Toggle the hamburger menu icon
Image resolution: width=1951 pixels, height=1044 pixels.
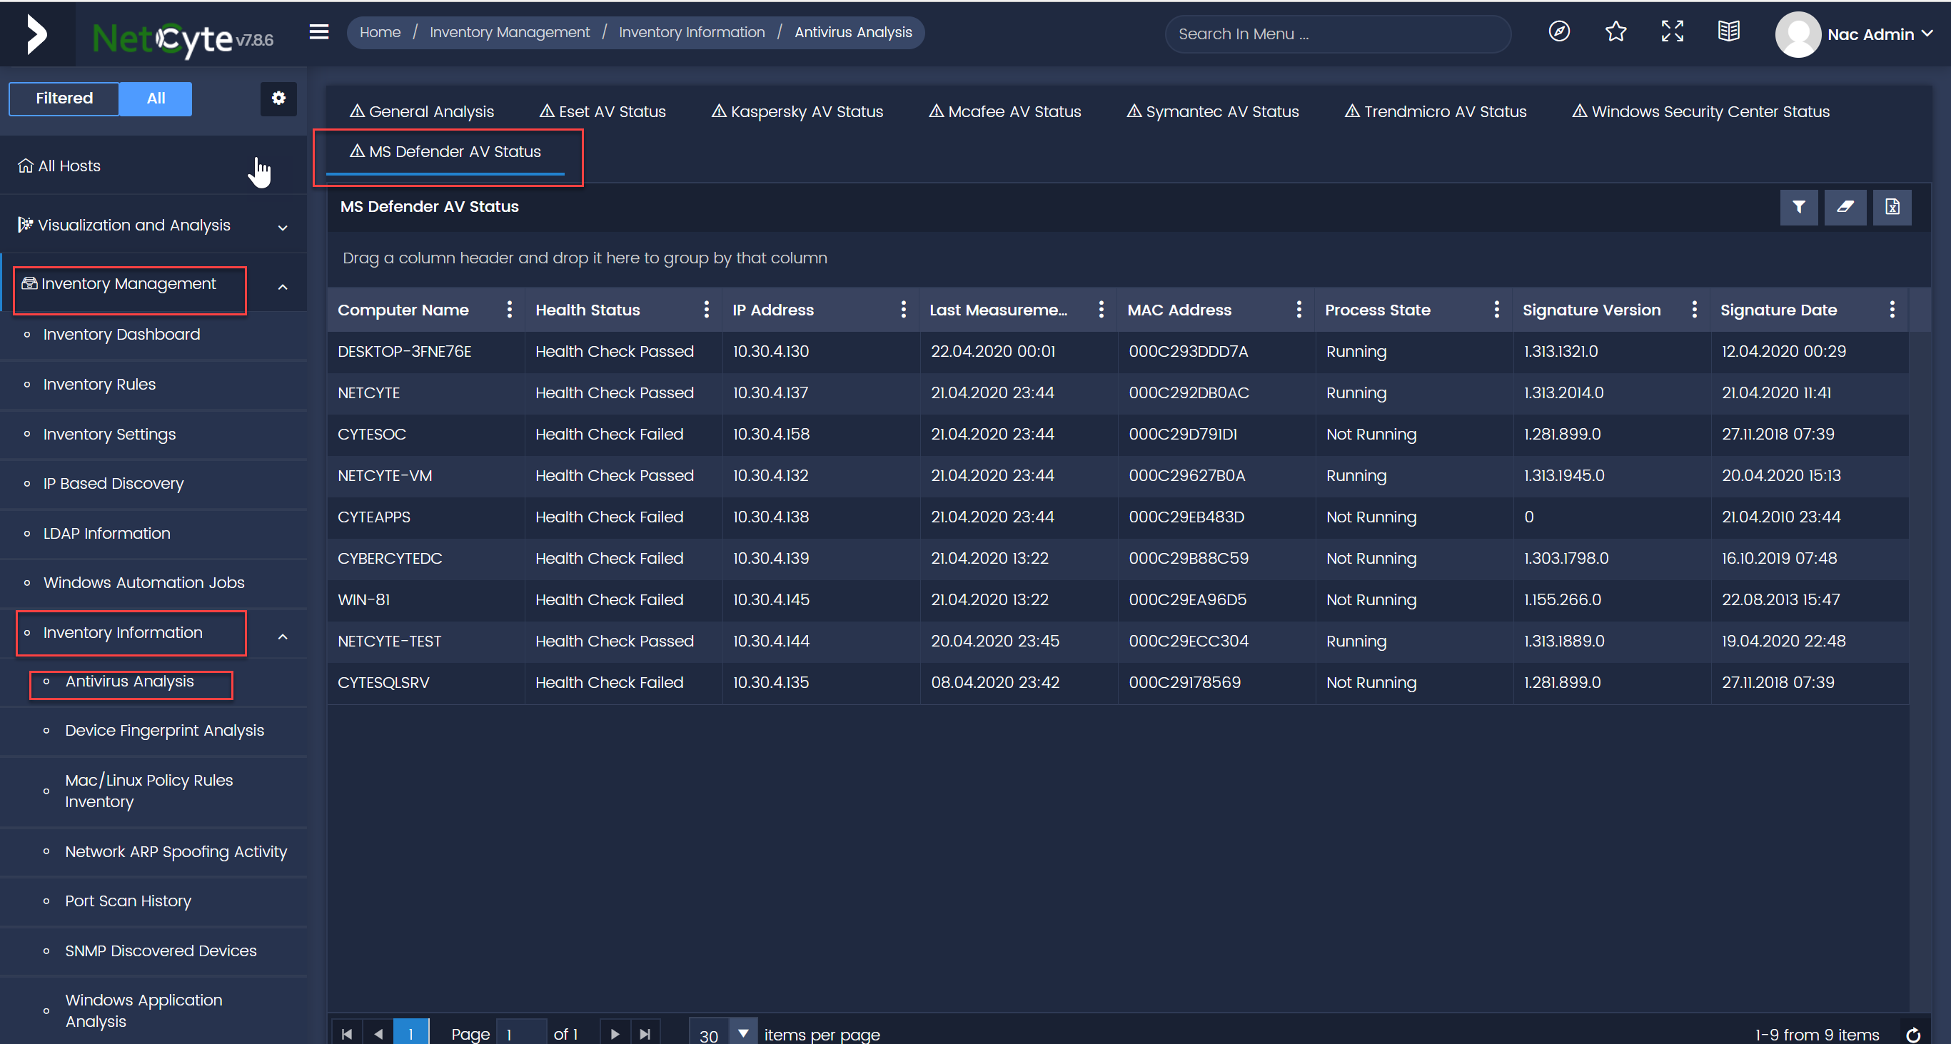click(x=319, y=32)
